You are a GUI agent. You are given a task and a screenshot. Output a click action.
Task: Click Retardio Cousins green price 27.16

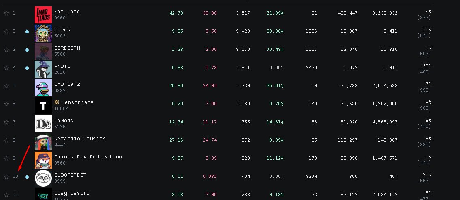[x=176, y=140]
